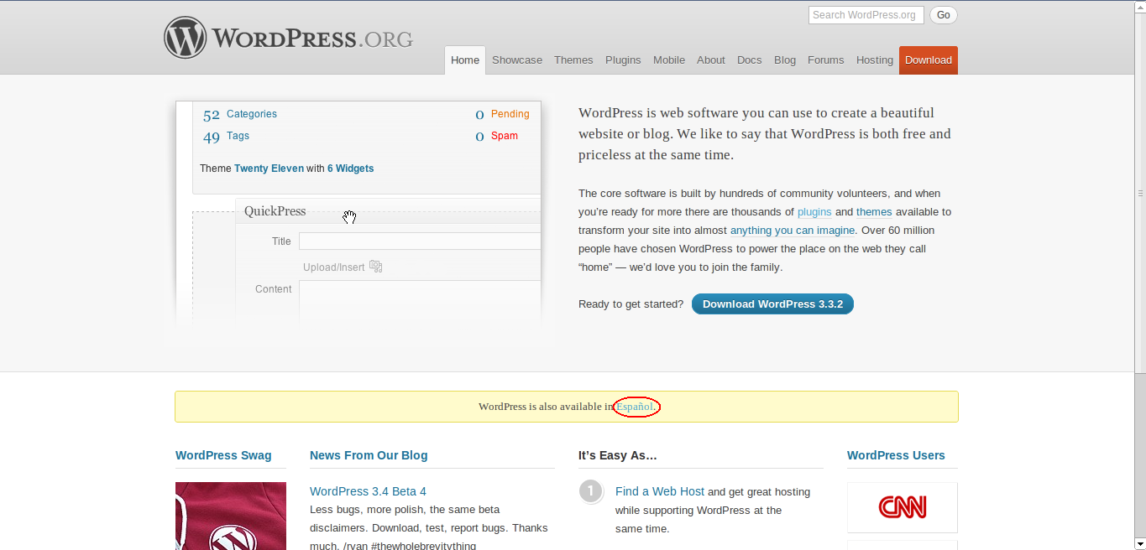
Task: Click the QuickPress panel heading
Action: (x=275, y=211)
